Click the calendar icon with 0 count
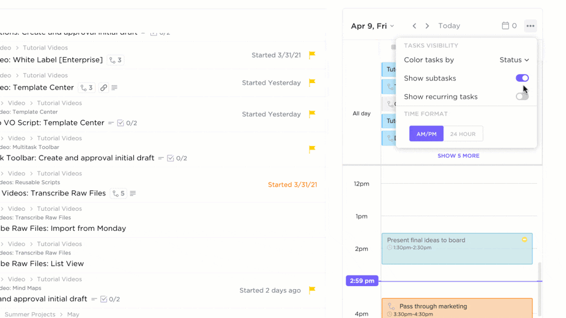566x318 pixels. point(509,26)
